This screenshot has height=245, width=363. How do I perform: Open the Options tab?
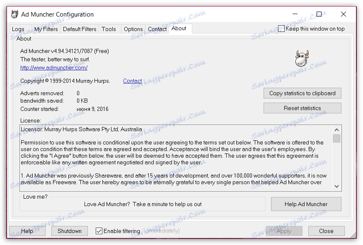133,29
